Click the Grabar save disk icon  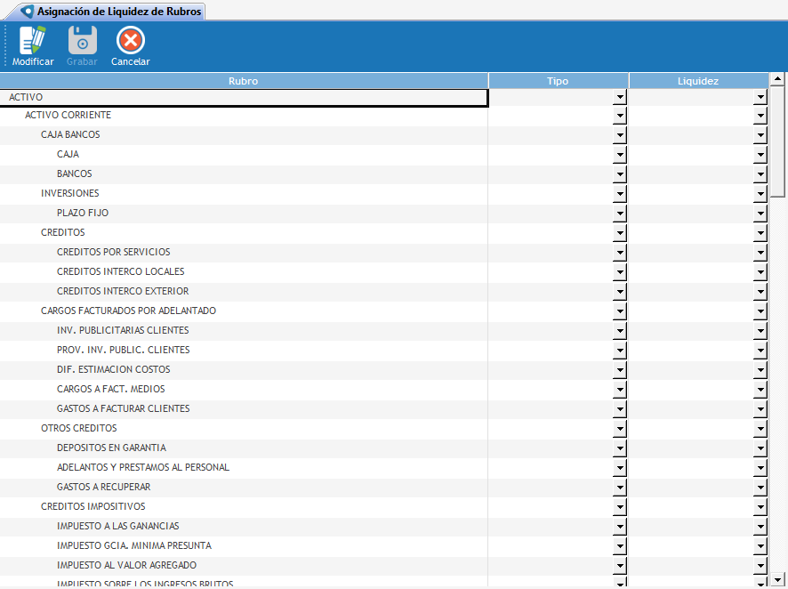point(82,41)
